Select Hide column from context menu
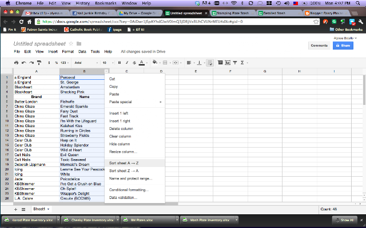 coord(135,144)
